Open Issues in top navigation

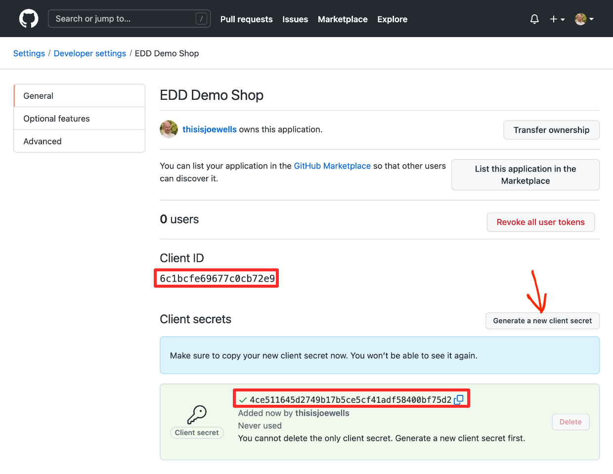(295, 19)
